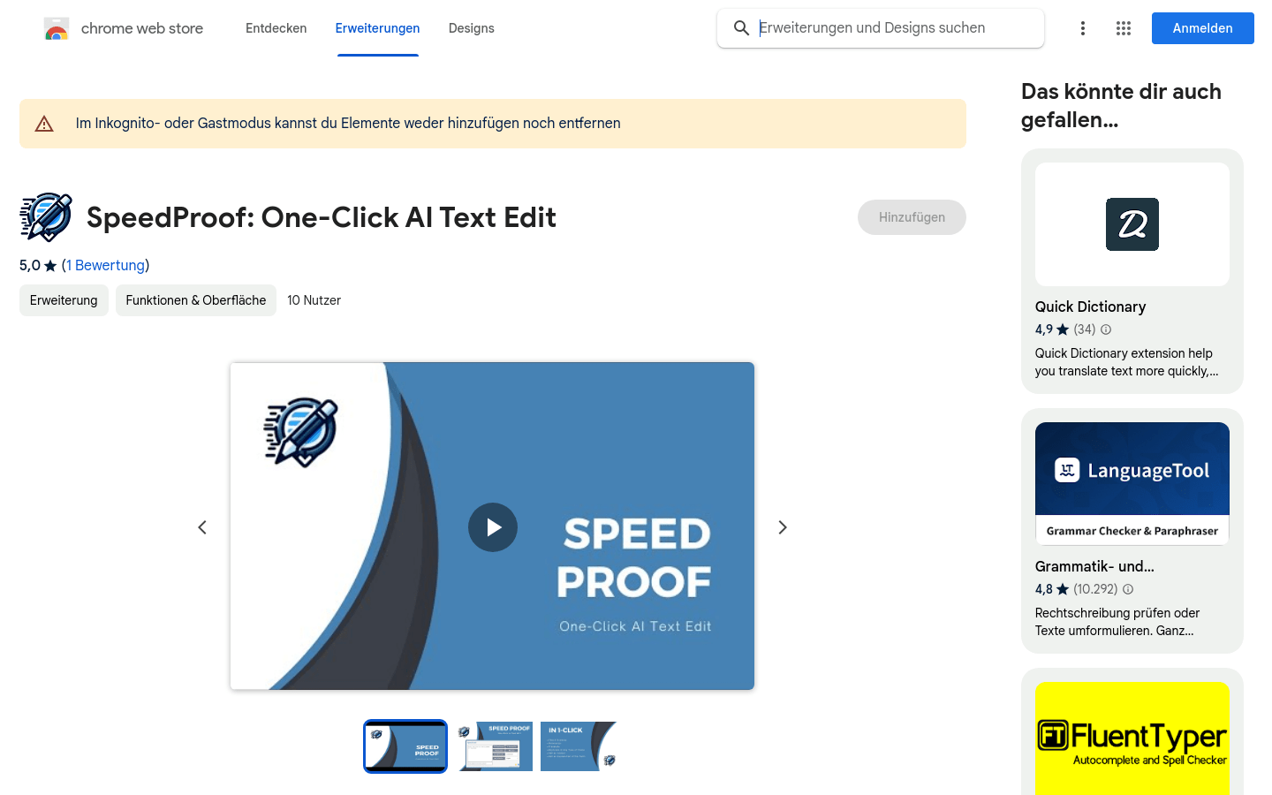Select the Funktionen & Oberfläche chip

[196, 300]
